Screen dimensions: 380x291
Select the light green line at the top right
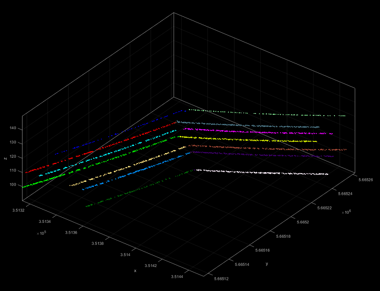coord(266,114)
